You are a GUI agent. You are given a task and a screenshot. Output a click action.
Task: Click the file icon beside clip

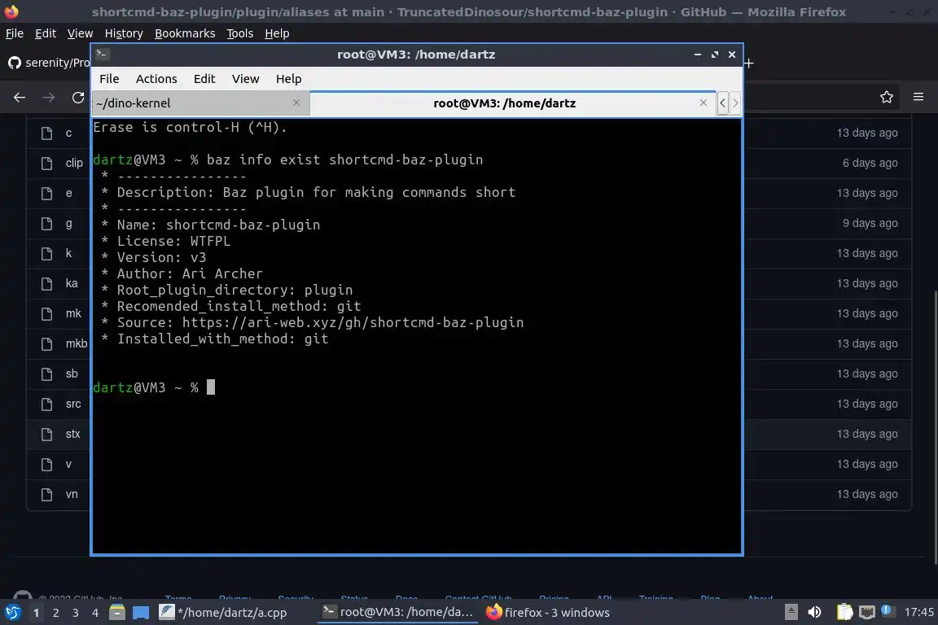[46, 164]
